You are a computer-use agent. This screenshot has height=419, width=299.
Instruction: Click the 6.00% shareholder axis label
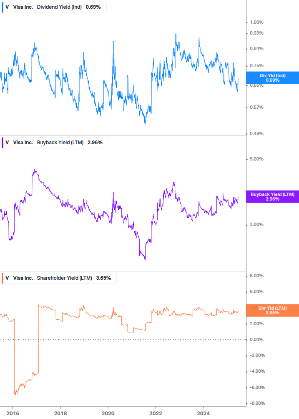pyautogui.click(x=256, y=292)
